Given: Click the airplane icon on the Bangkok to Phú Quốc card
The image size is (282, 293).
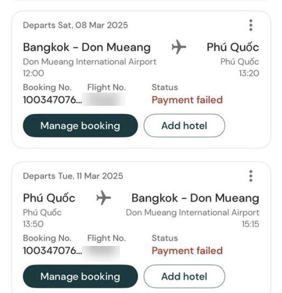Looking at the screenshot, I should coord(179,48).
